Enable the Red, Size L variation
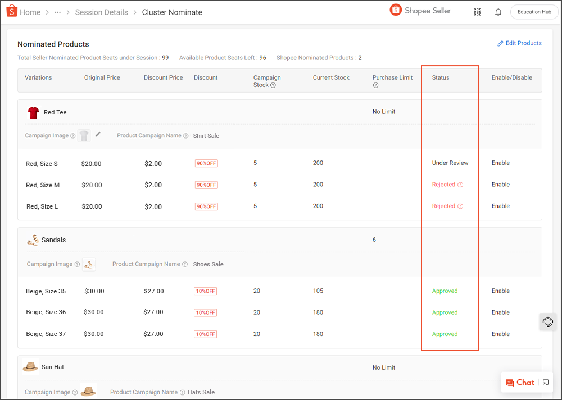Image resolution: width=562 pixels, height=400 pixels. click(500, 206)
